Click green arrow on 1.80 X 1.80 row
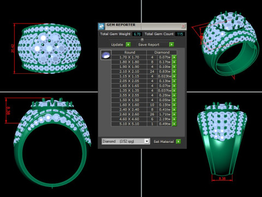The width and height of the screenshot is (262, 197). pyautogui.click(x=174, y=62)
